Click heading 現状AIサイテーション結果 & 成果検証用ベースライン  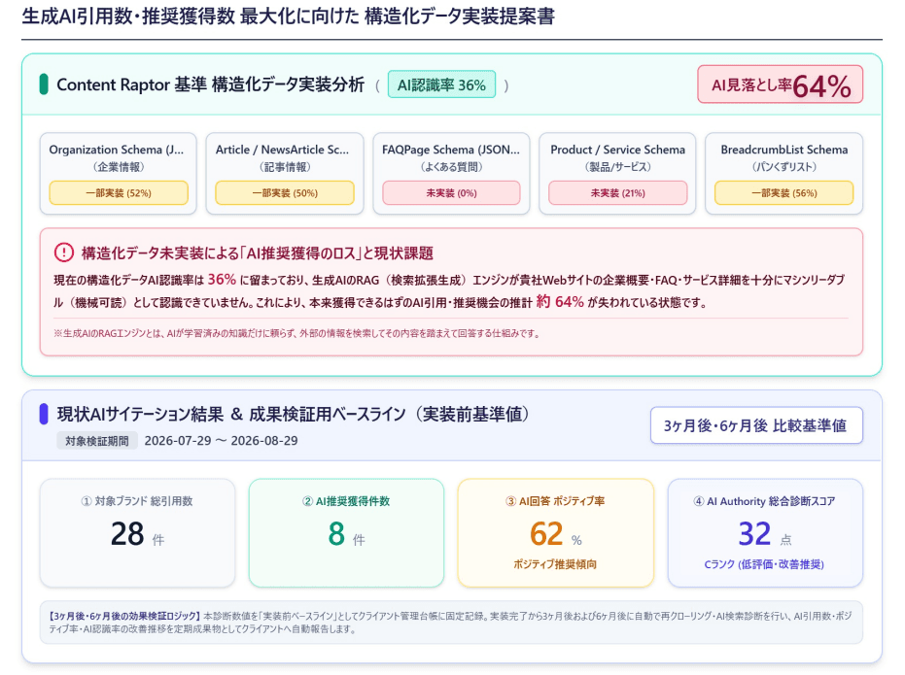(294, 414)
